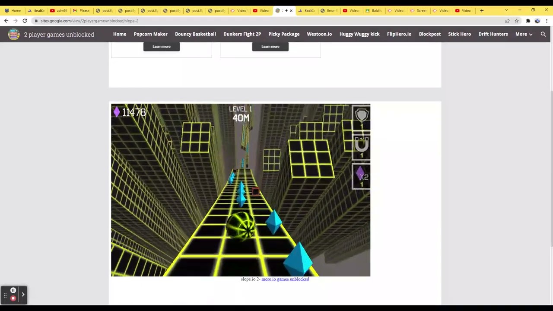This screenshot has width=553, height=311.
Task: Open Picky Package game page
Action: (284, 34)
